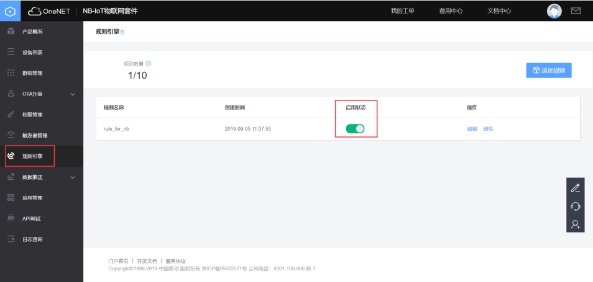Click the 权限管理 key icon in sidebar

click(11, 114)
